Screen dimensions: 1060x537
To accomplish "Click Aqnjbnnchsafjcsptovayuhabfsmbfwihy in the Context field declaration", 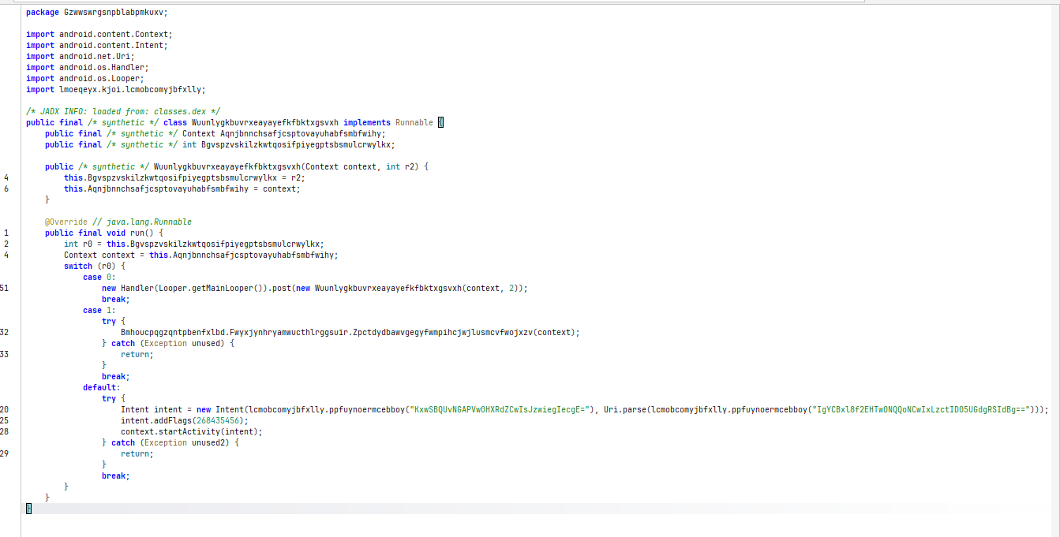I will [x=302, y=133].
